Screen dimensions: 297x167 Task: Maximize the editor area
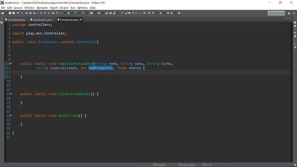click(x=290, y=19)
